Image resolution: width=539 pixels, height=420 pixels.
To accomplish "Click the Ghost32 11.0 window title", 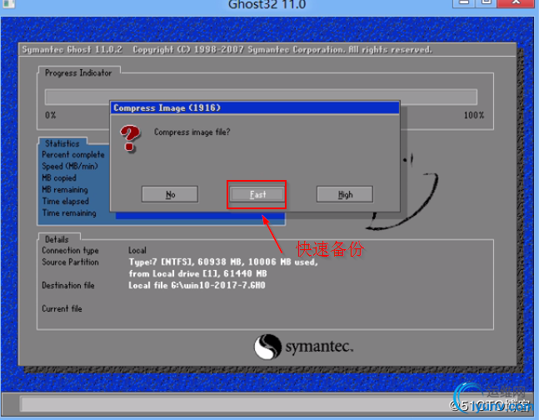I will 267,4.
